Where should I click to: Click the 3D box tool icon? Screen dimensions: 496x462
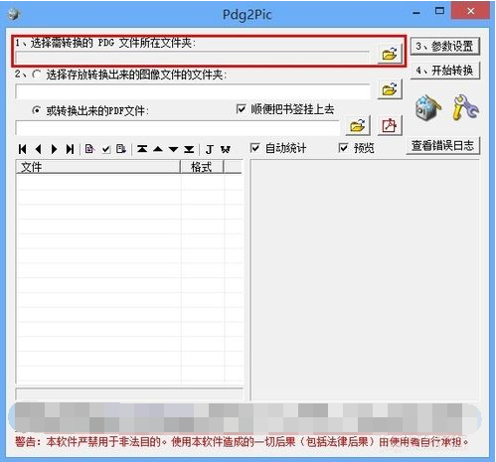pyautogui.click(x=427, y=107)
